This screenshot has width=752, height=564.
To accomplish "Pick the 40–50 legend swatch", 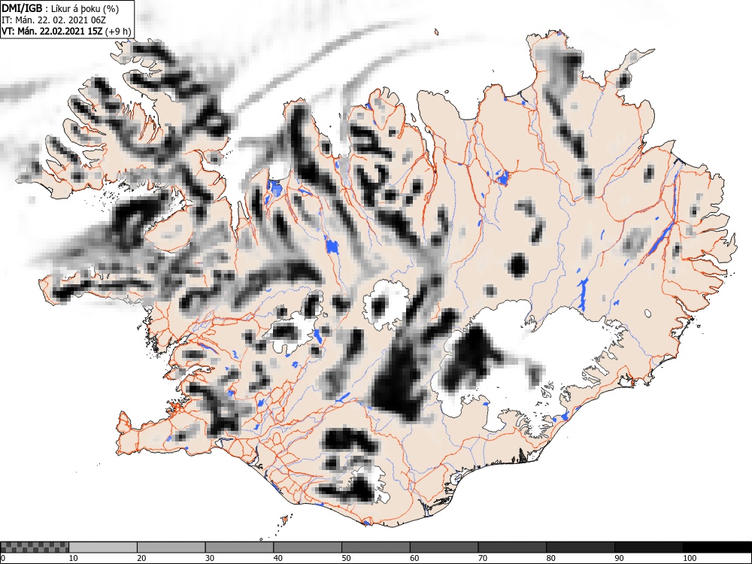I will pyautogui.click(x=308, y=547).
